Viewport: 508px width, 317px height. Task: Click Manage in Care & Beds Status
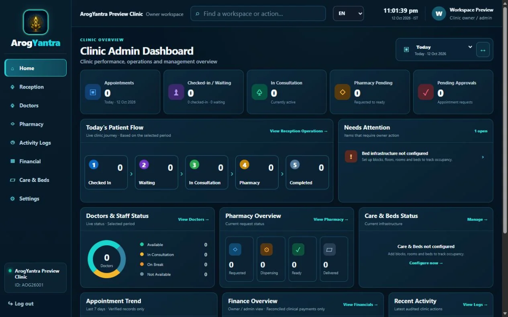pos(477,220)
